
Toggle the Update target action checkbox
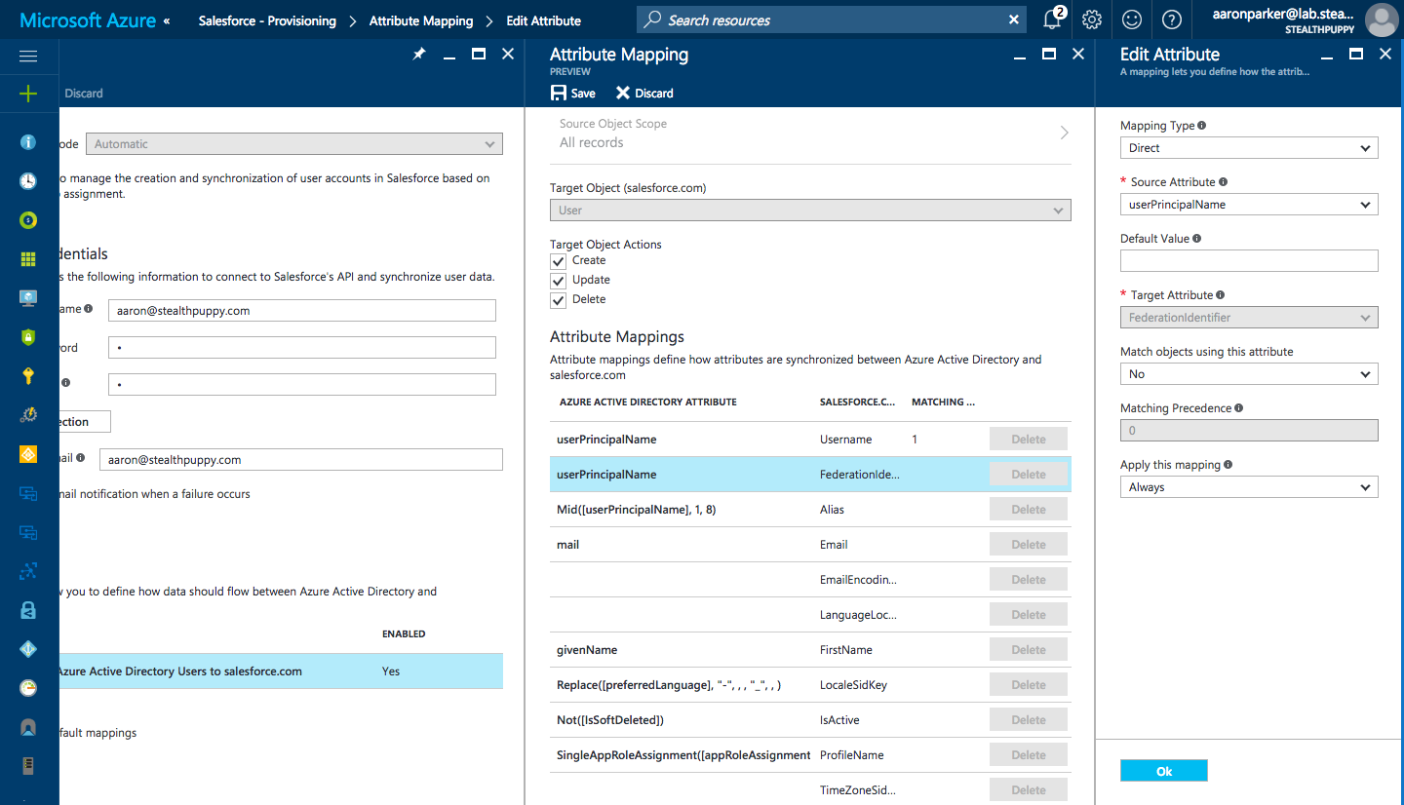point(559,281)
